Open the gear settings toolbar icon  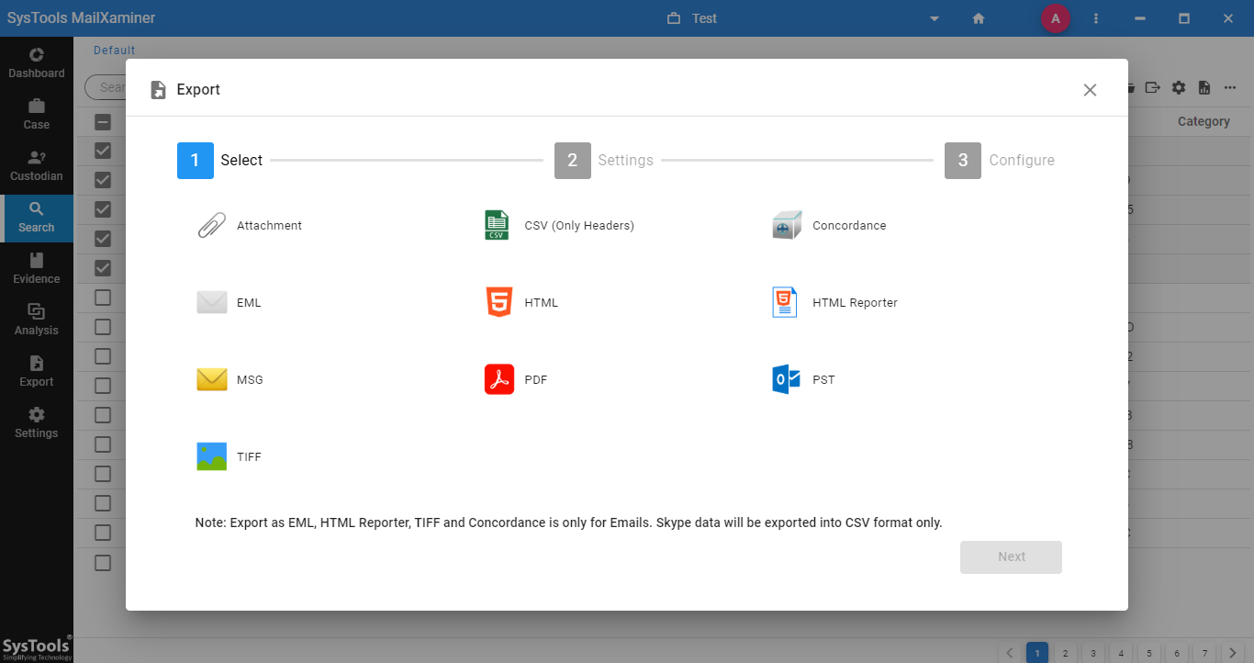pyautogui.click(x=1179, y=87)
